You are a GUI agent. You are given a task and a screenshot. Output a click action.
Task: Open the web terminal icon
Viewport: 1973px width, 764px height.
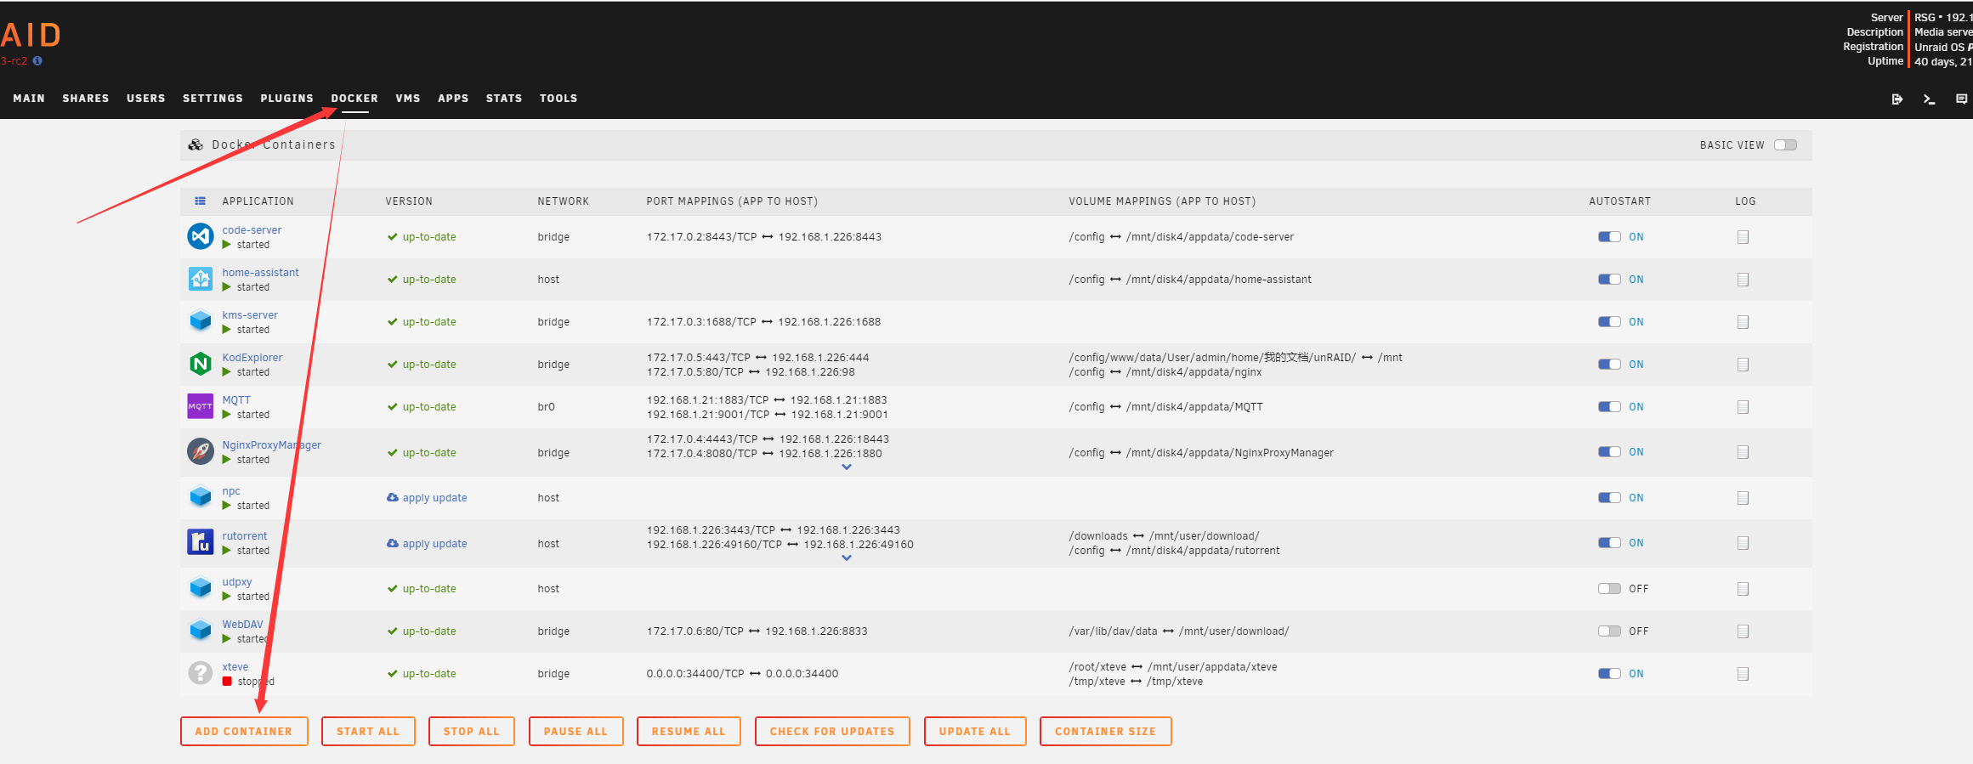(x=1930, y=99)
